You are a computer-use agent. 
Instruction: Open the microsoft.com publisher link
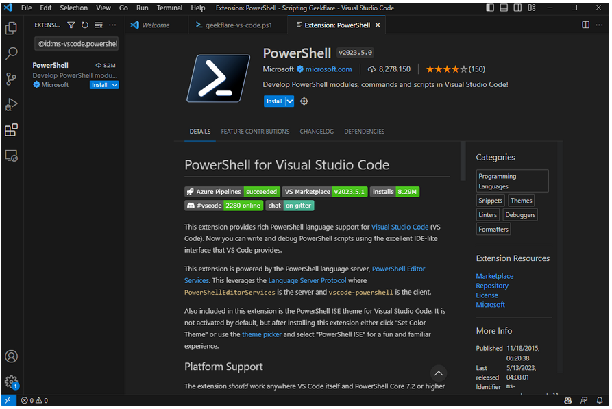pos(328,69)
